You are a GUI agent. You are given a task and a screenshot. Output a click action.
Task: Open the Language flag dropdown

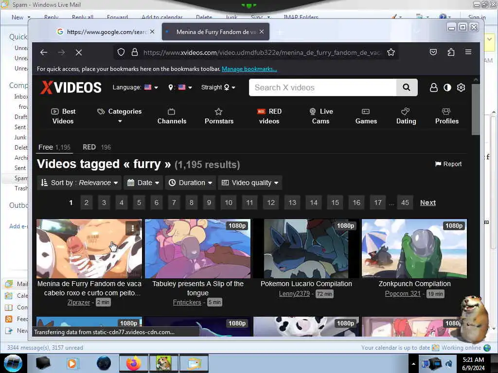(x=151, y=87)
